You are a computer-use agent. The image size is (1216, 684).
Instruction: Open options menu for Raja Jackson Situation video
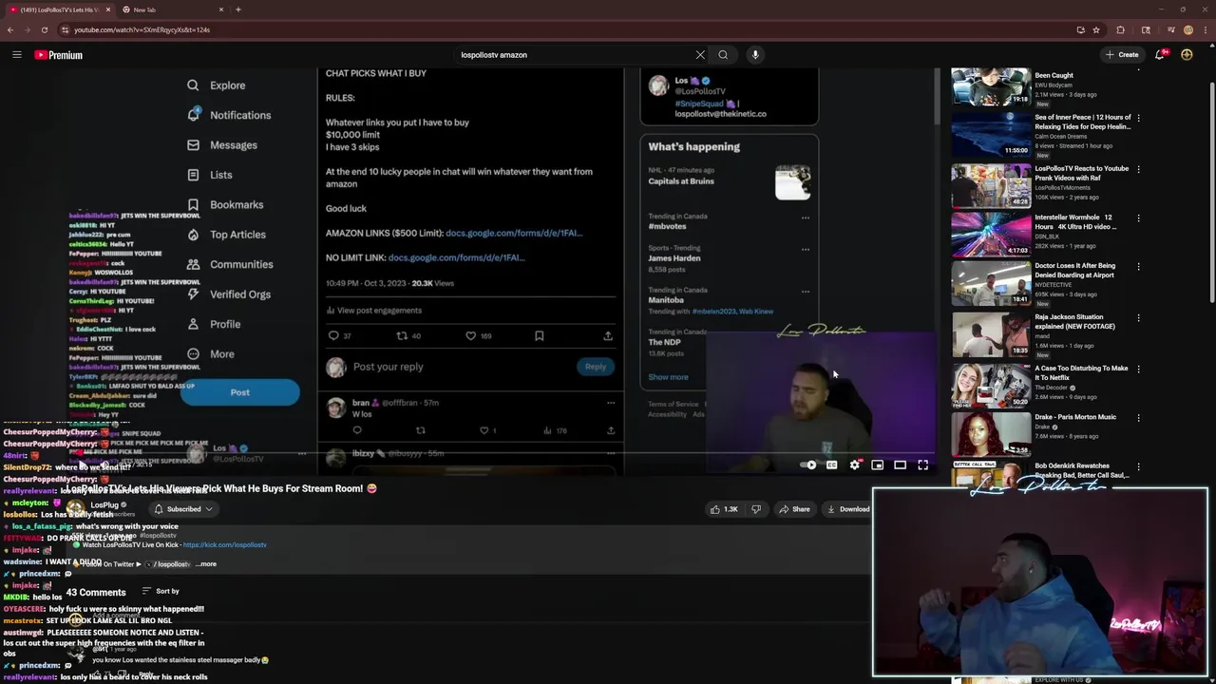[x=1138, y=317]
